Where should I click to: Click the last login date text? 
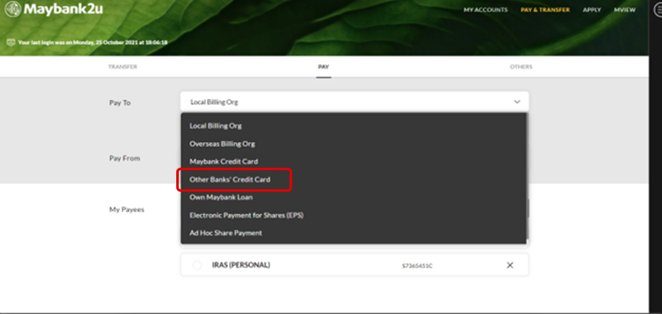93,43
